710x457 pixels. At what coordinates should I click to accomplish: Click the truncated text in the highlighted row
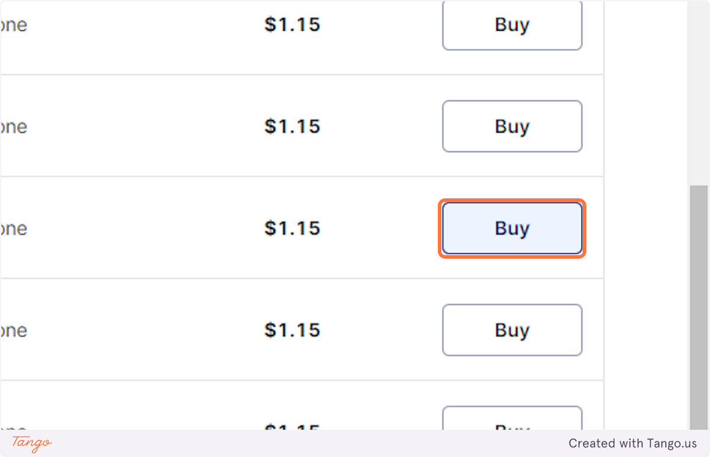[14, 229]
